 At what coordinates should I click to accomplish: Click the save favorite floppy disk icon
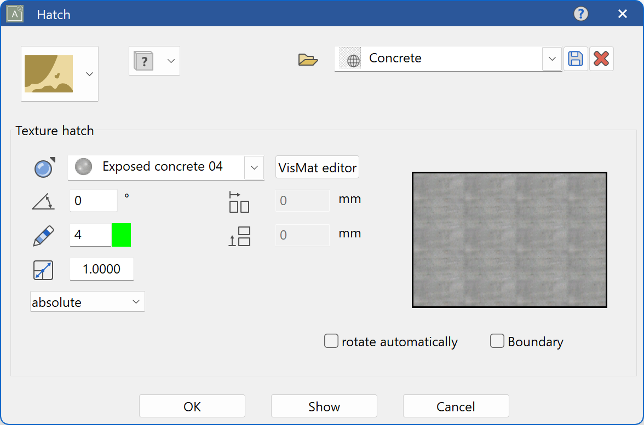(x=576, y=59)
